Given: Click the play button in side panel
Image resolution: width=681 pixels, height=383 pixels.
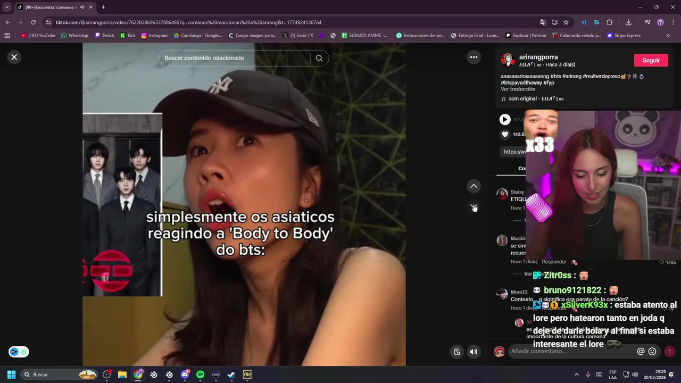Looking at the screenshot, I should (x=505, y=120).
